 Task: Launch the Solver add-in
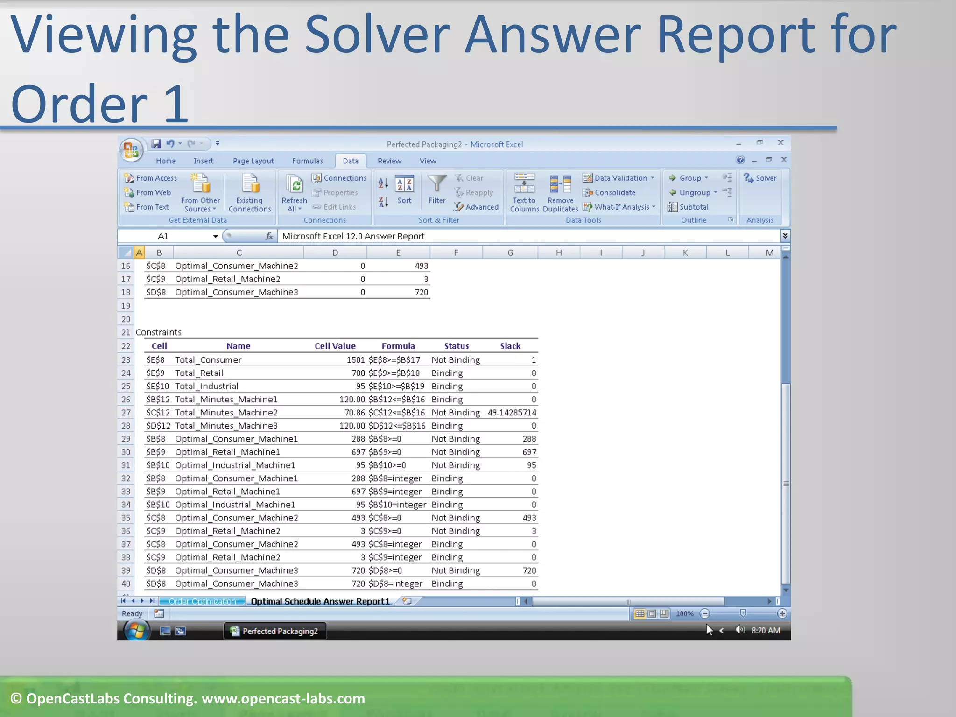pyautogui.click(x=760, y=178)
